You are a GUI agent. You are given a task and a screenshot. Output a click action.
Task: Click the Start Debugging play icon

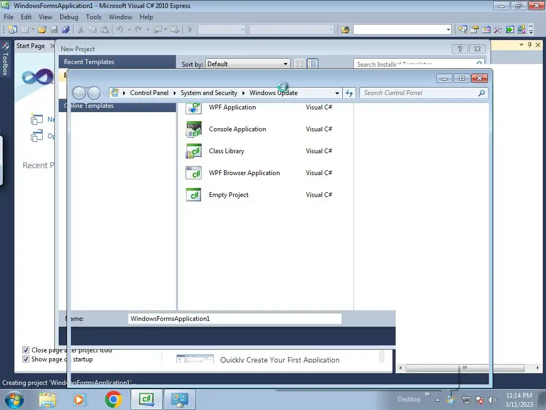click(190, 30)
